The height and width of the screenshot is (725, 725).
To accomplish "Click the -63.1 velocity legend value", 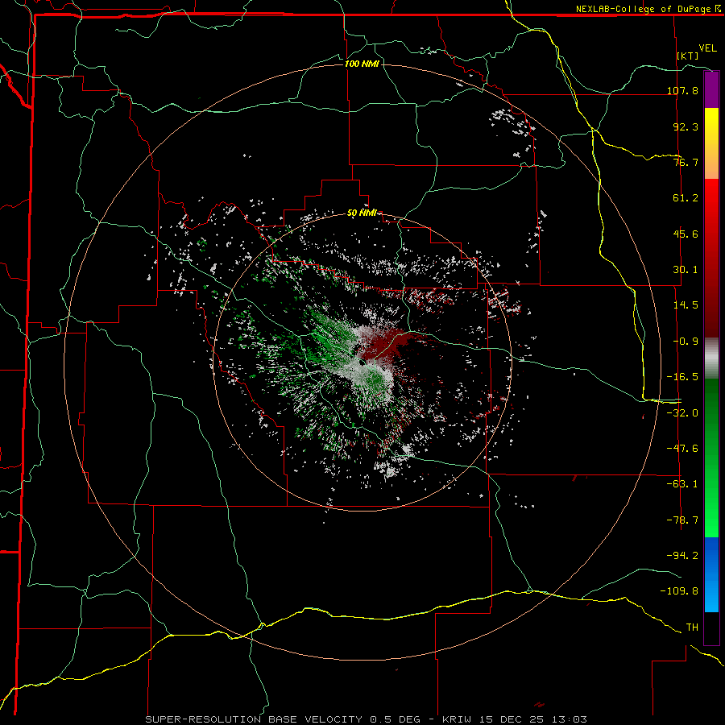I will point(683,484).
